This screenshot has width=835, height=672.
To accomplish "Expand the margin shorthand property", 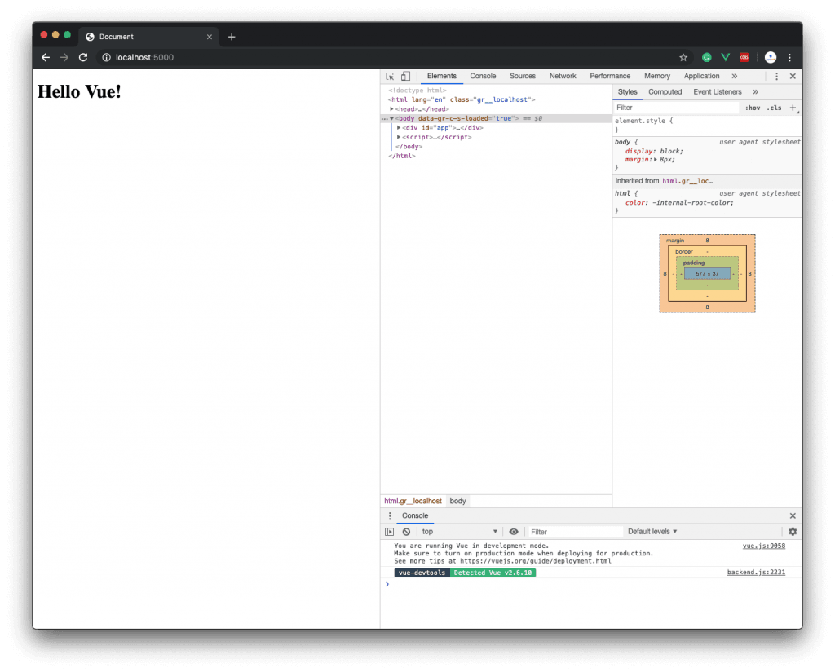I will (x=656, y=160).
